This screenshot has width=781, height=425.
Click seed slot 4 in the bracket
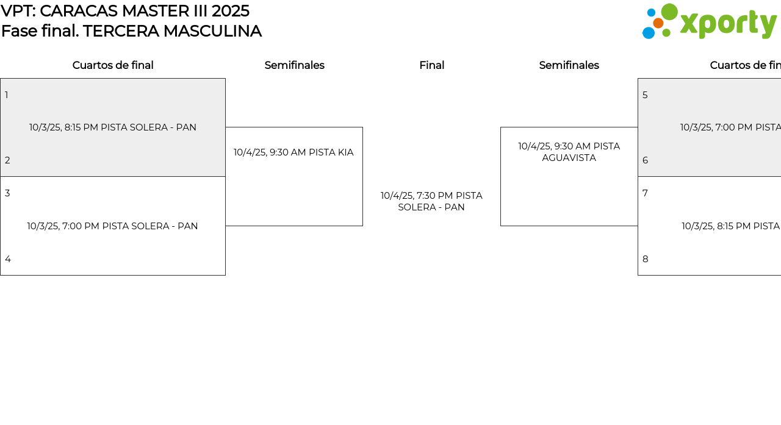pyautogui.click(x=8, y=259)
